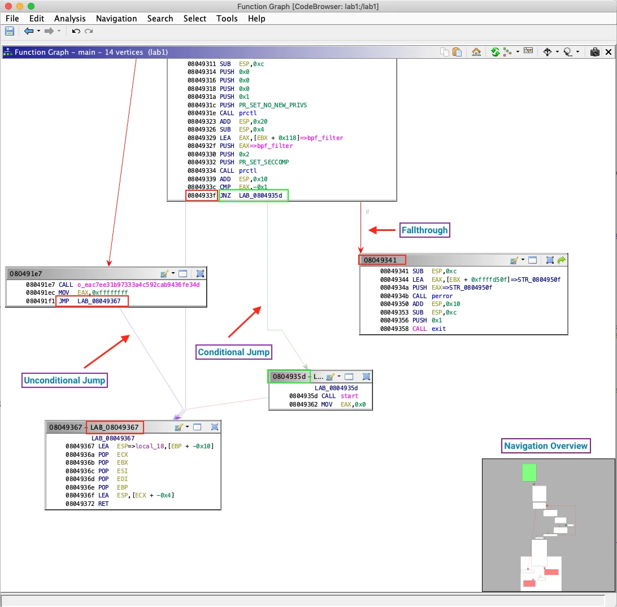
Task: Click the home icon to jump to function entry
Action: (476, 51)
